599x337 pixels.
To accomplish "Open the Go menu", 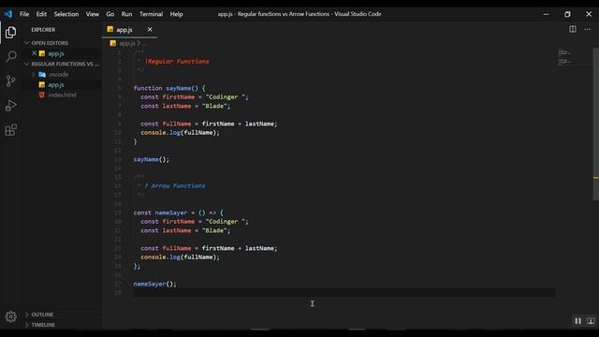I will pos(110,14).
